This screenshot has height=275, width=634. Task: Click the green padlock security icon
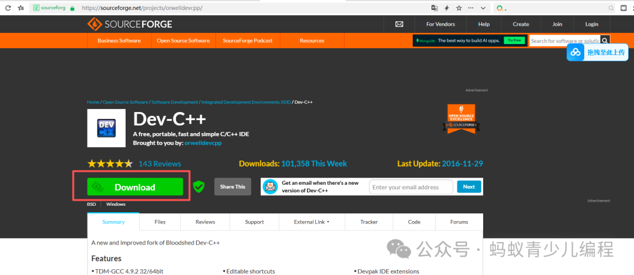[72, 8]
